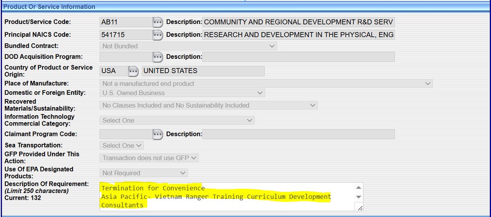Click the textarea resize handle corner
The width and height of the screenshot is (491, 217).
coord(360,208)
